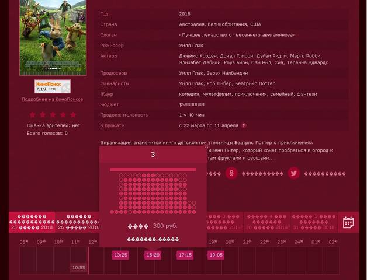The width and height of the screenshot is (367, 280).
Task: Click the duration value '1 ч 40 мин'
Action: (x=192, y=116)
